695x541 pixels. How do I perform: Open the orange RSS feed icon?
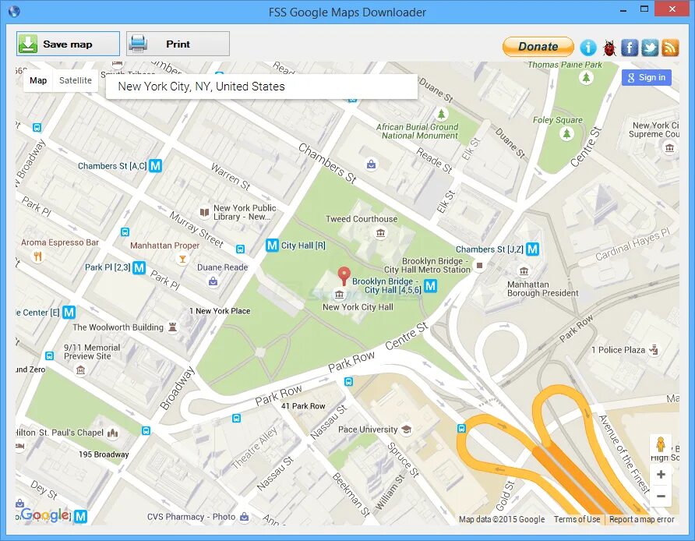[x=670, y=47]
